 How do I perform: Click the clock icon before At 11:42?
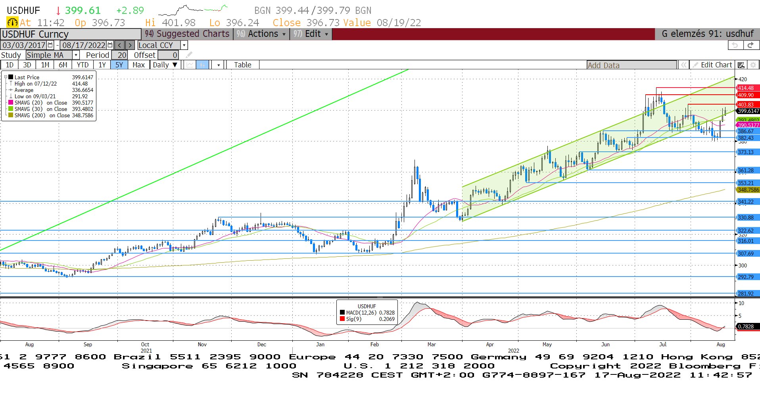[12, 23]
